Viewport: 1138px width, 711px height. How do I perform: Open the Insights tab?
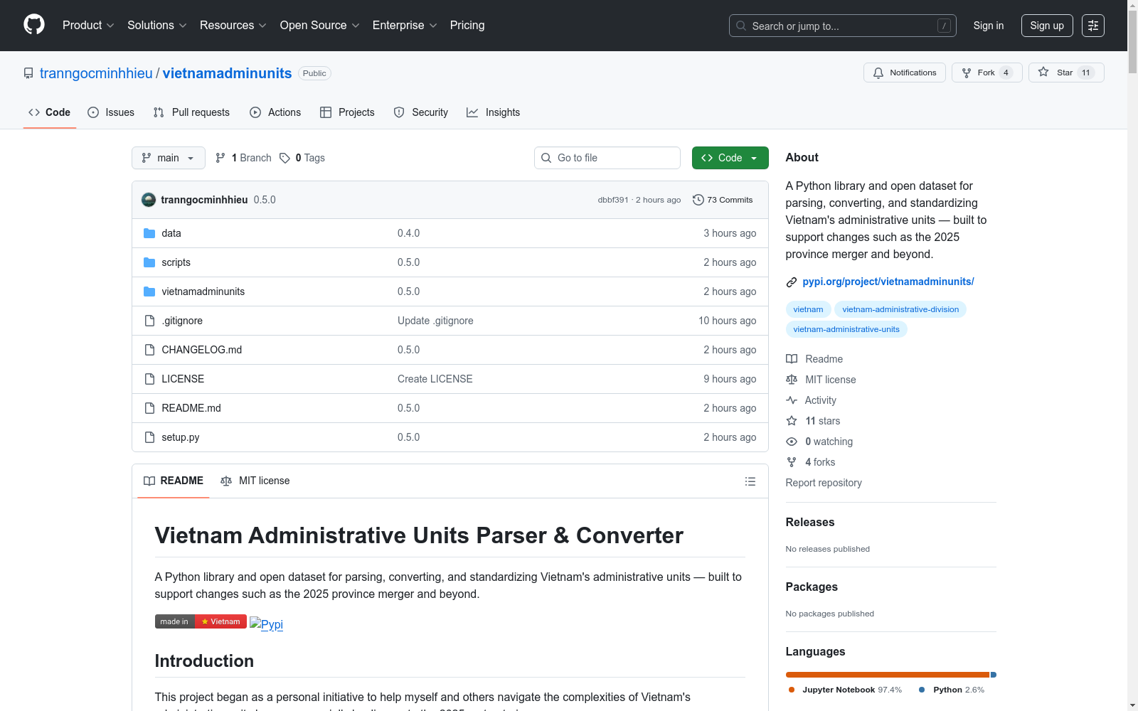tap(493, 112)
